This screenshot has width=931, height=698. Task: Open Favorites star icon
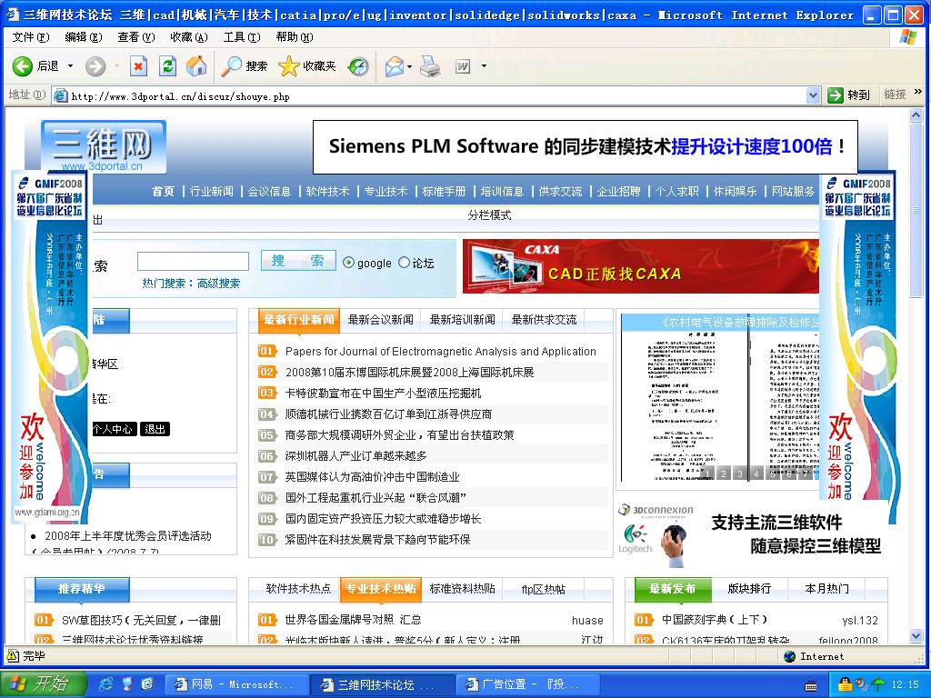tap(288, 65)
